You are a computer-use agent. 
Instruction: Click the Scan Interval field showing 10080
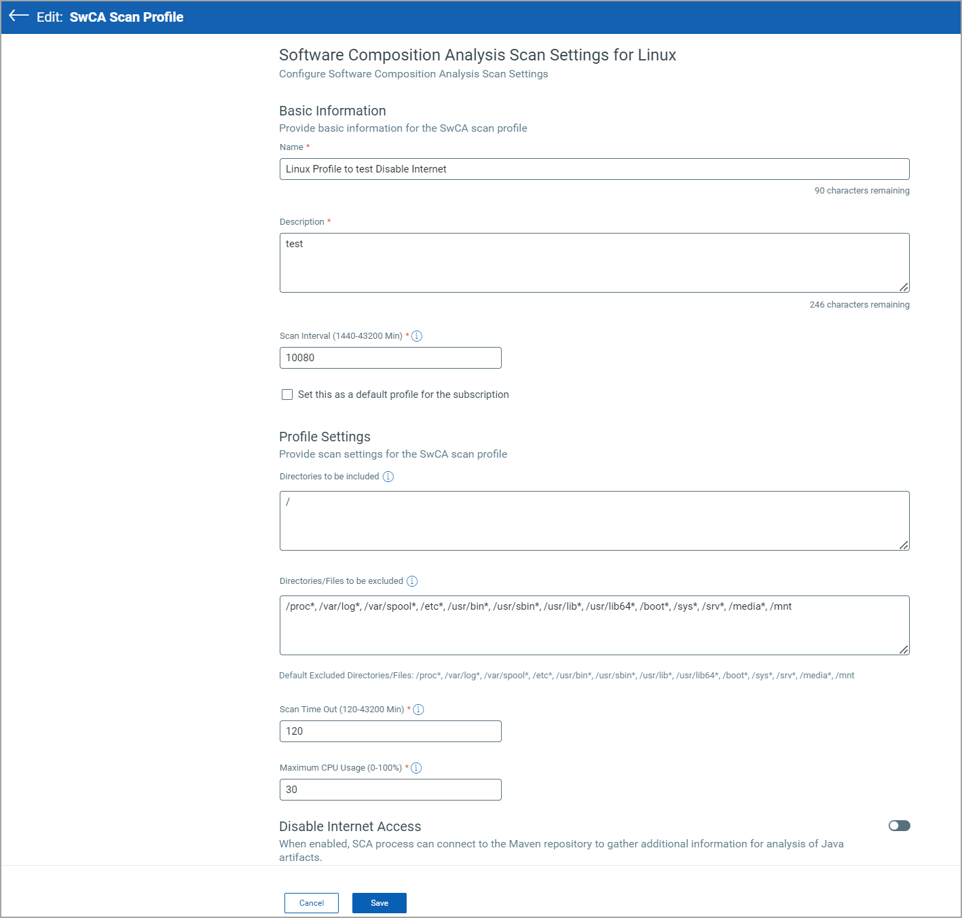click(x=390, y=358)
